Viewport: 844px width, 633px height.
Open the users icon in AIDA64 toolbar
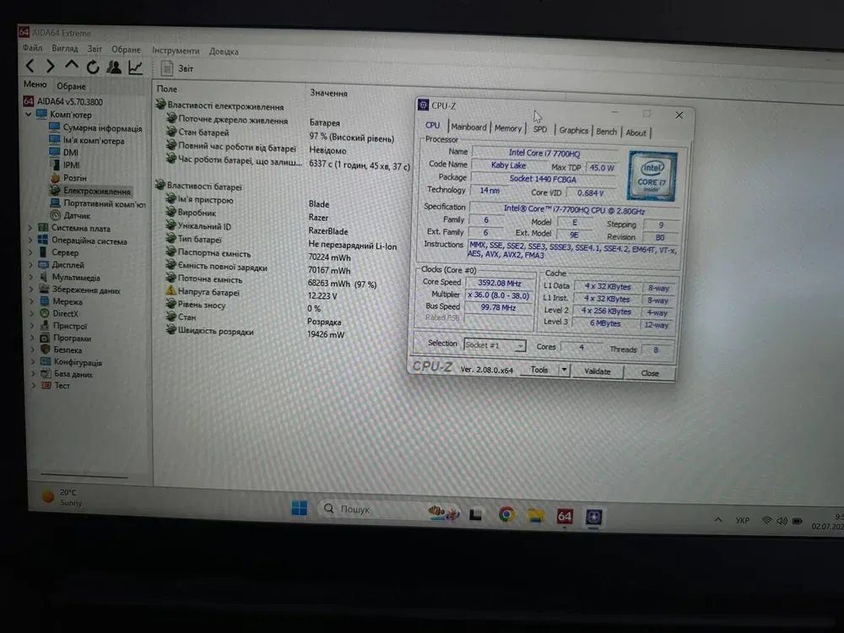[x=114, y=67]
